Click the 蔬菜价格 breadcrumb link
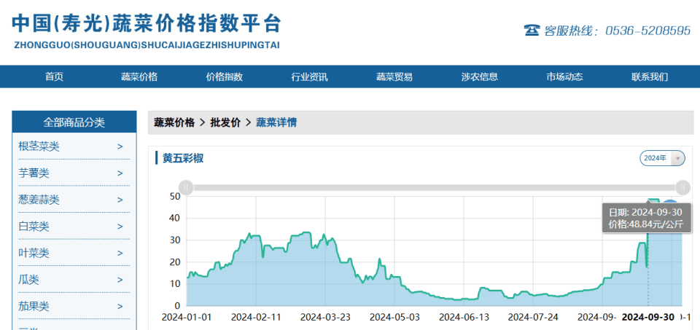The image size is (700, 330). [174, 122]
